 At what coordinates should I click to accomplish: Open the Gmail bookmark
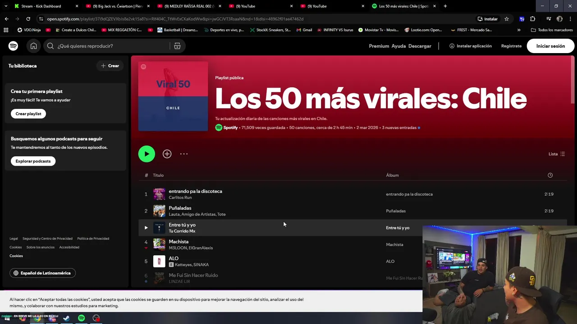[304, 30]
